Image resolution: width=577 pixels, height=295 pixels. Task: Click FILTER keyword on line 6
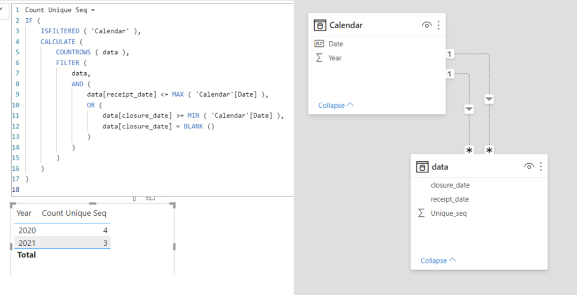(x=68, y=63)
